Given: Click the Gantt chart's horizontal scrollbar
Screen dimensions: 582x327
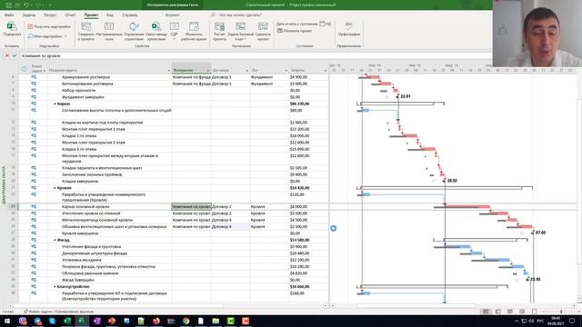Looking at the screenshot, I should (416, 306).
